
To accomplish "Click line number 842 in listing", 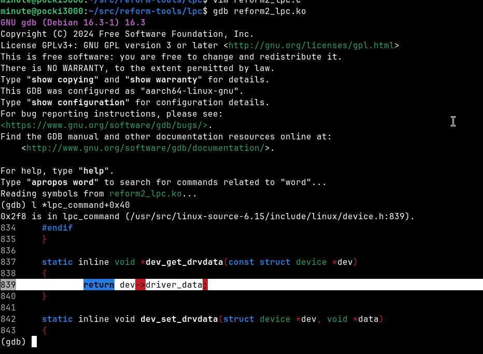I will click(x=8, y=319).
